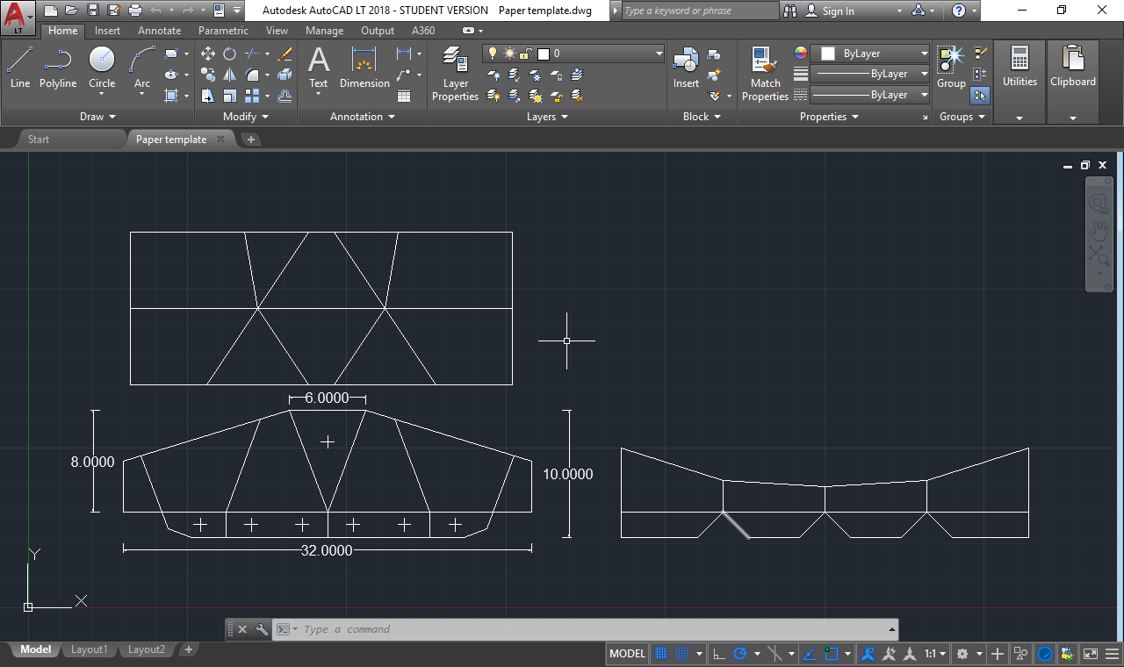Open the Utilities panel button
Image resolution: width=1124 pixels, height=667 pixels.
[1020, 82]
